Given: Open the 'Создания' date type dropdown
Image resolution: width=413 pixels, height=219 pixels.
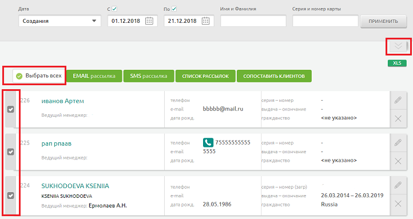Looking at the screenshot, I should click(60, 21).
